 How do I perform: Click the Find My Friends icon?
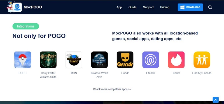click(x=202, y=60)
